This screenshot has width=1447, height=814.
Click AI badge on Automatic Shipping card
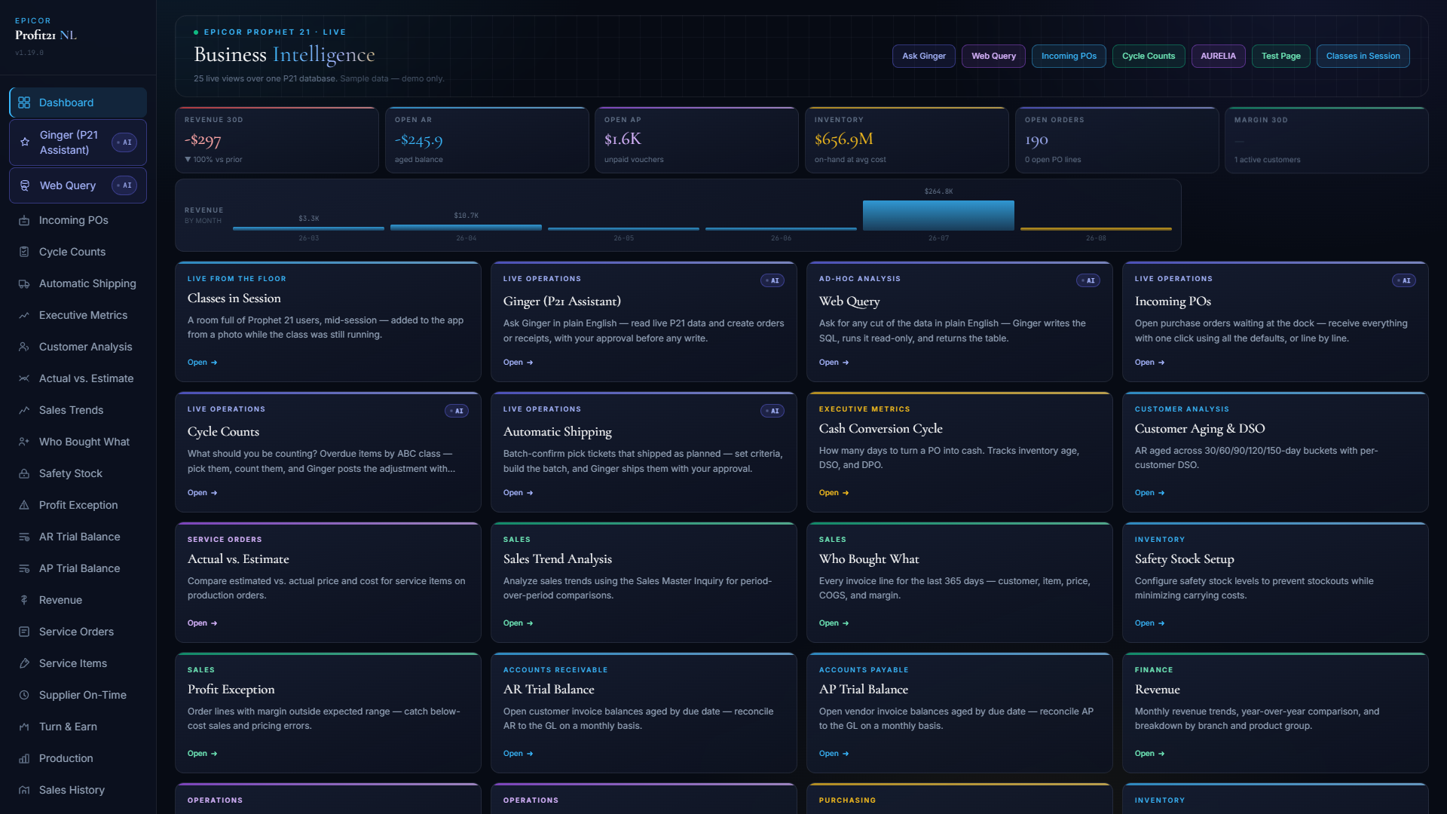772,411
